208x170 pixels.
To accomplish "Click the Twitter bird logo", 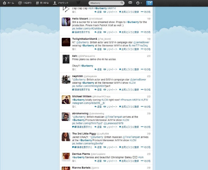I will pos(78,3).
